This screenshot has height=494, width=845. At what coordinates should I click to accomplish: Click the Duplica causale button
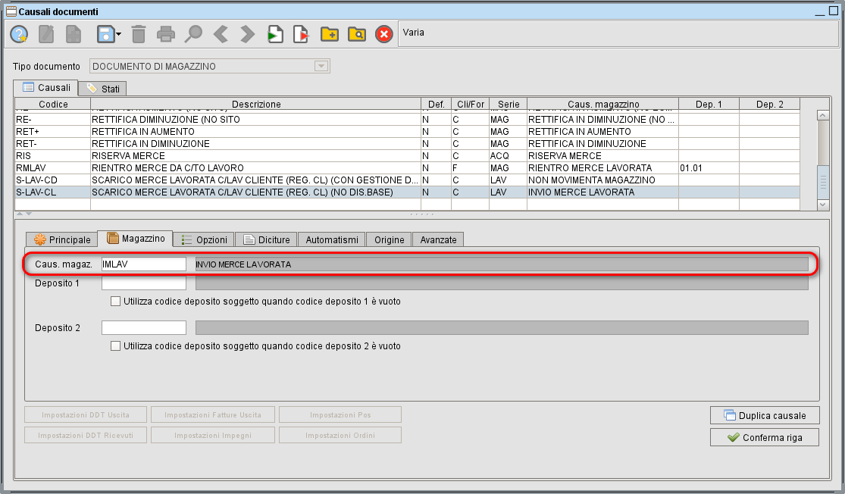pos(764,416)
